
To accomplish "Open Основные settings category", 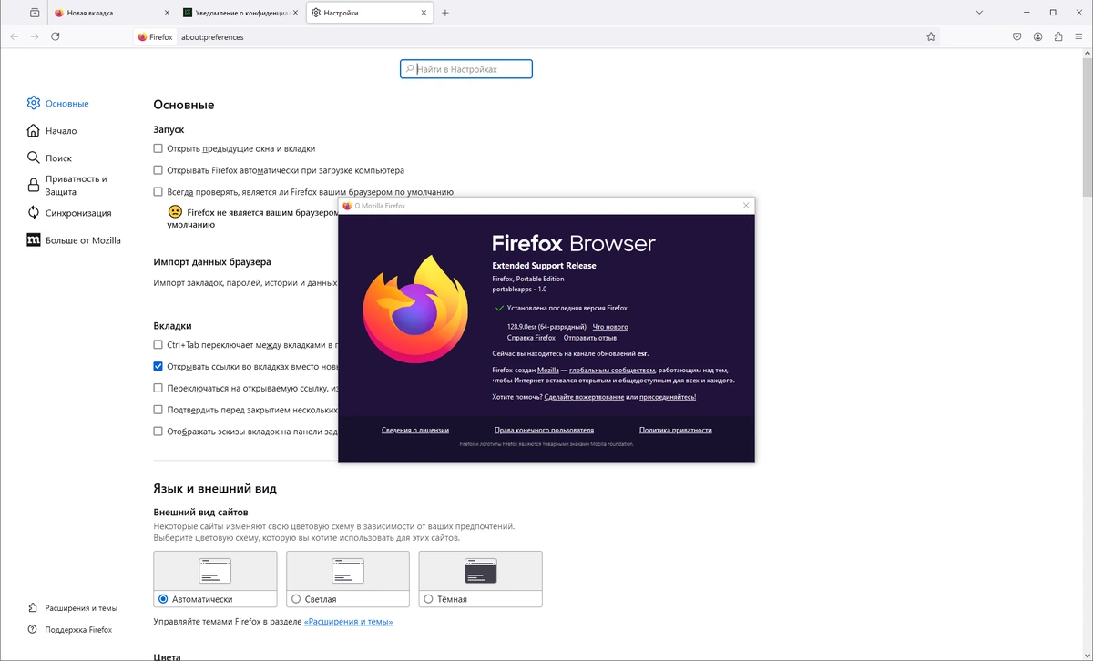I will pos(58,103).
